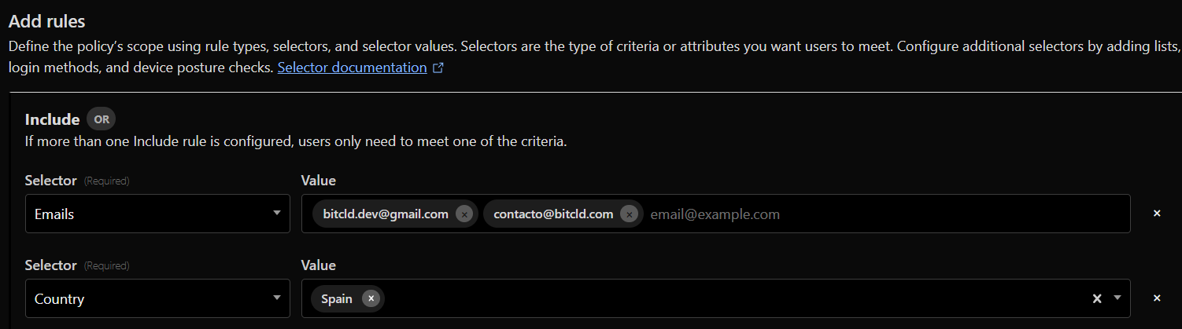Delete the Emails rule row

pyautogui.click(x=1157, y=214)
